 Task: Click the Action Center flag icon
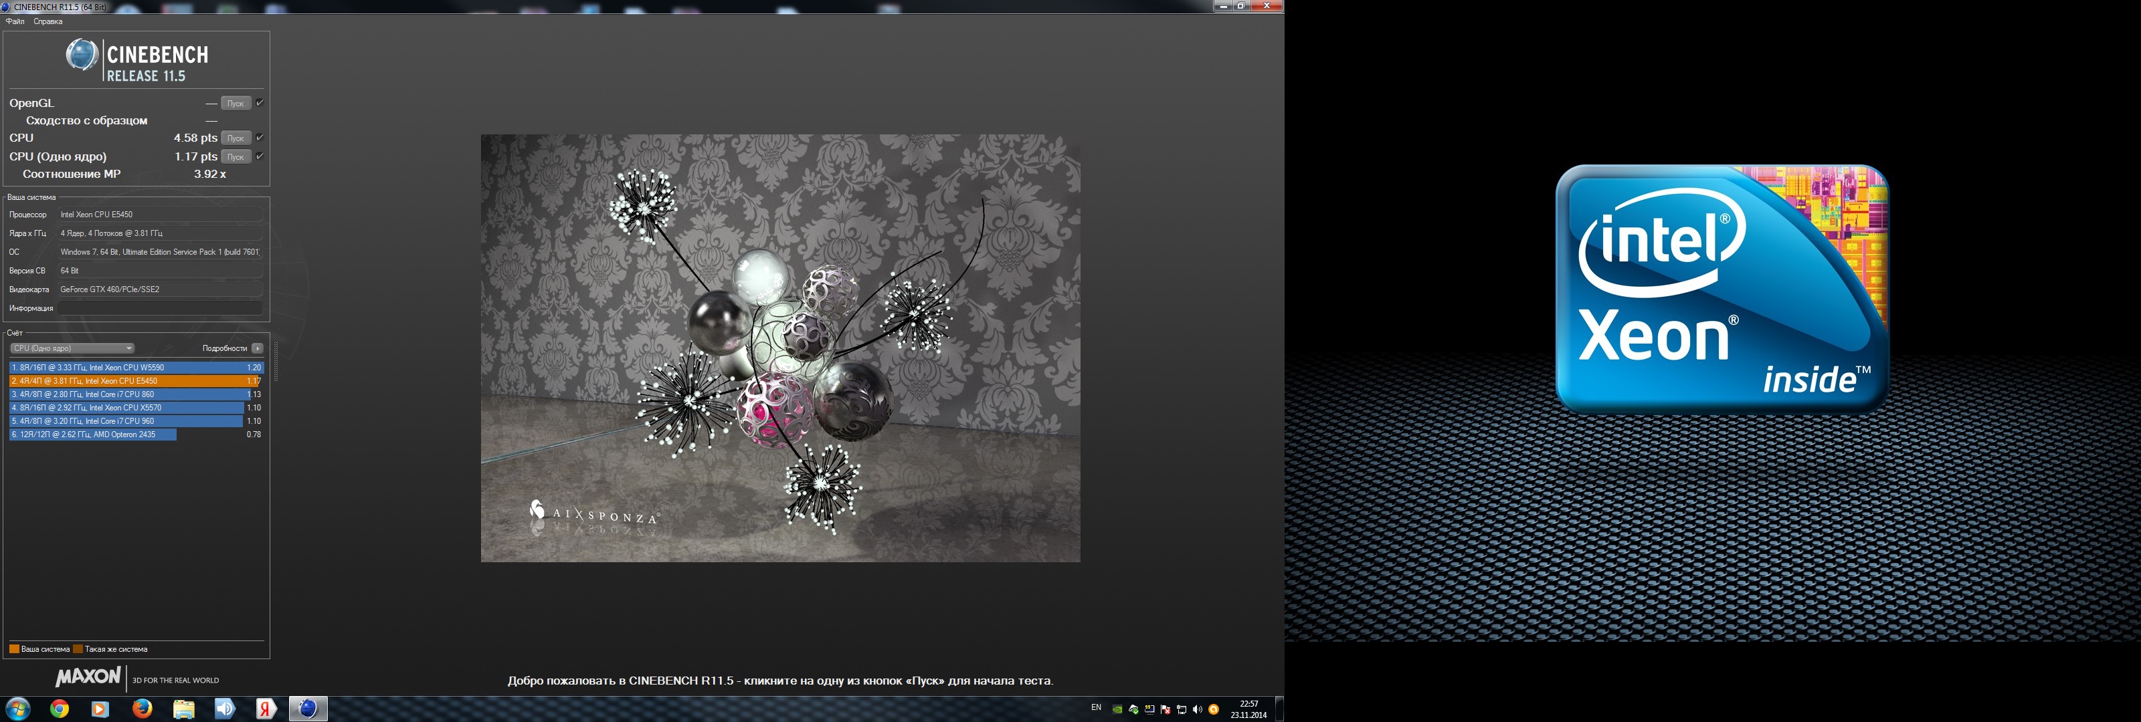[x=1166, y=709]
